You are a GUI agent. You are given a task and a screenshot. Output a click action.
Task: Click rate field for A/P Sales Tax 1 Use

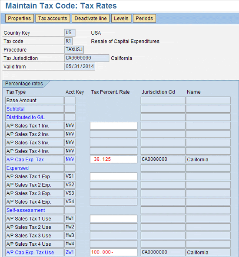click(113, 218)
